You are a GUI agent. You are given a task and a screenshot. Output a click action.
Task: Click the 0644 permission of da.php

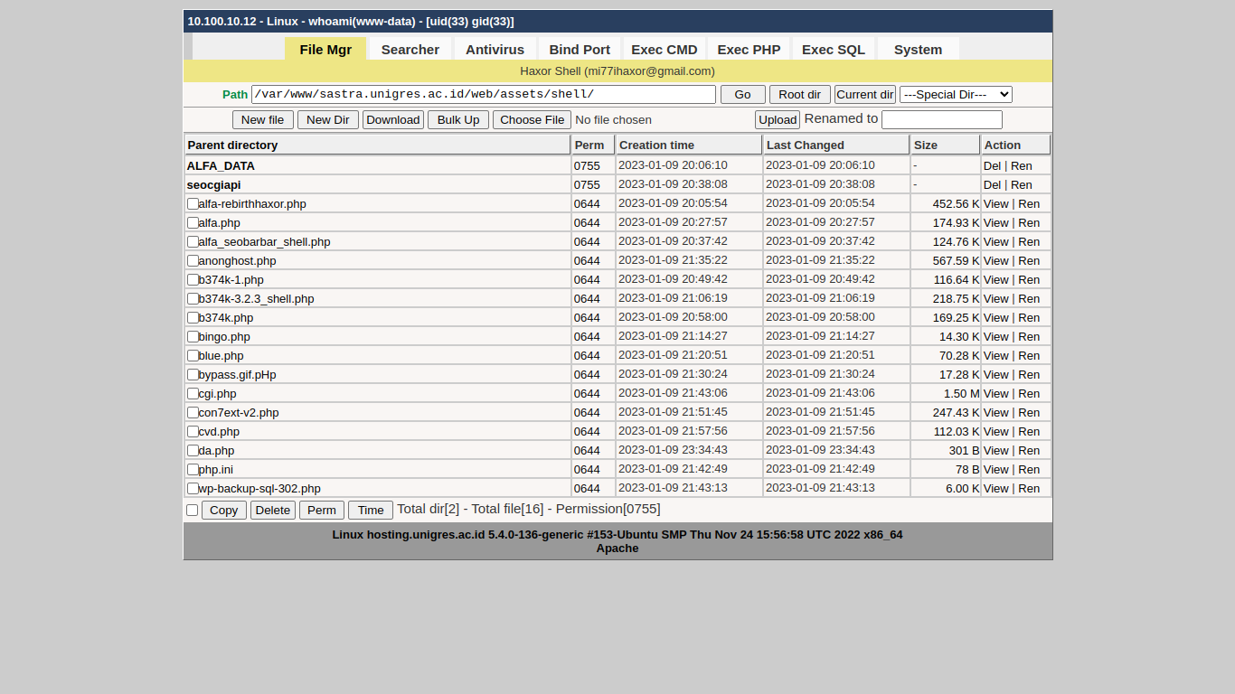(x=587, y=451)
